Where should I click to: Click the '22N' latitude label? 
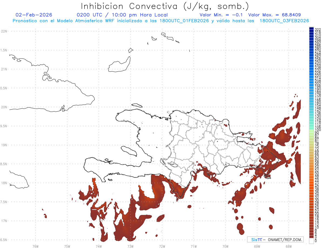point(4,31)
